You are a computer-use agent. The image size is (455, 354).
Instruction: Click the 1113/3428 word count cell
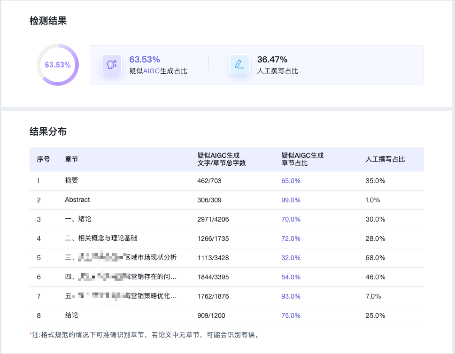point(213,258)
